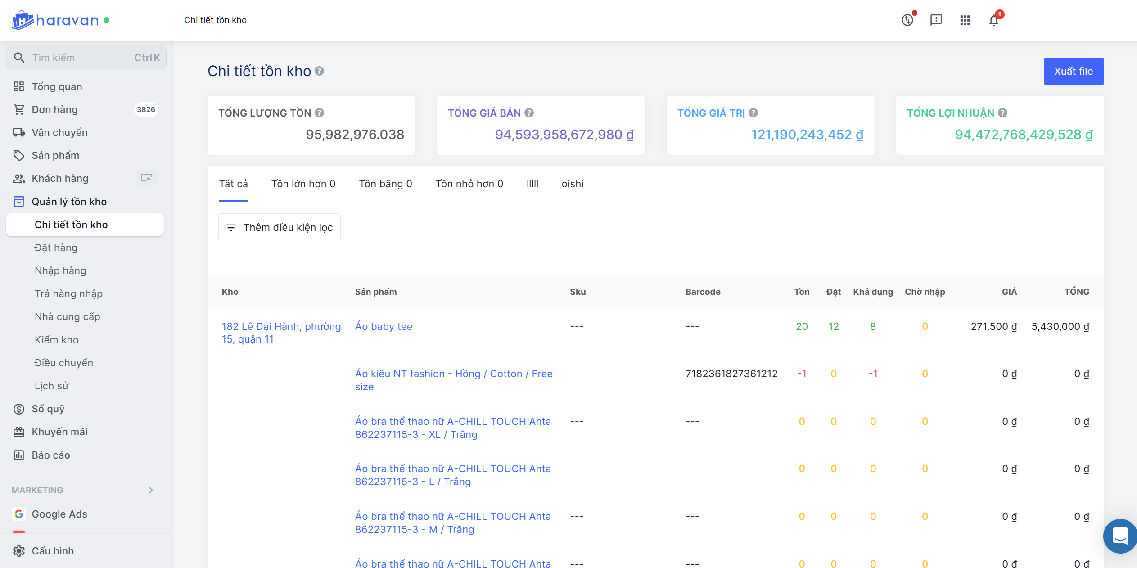The width and height of the screenshot is (1137, 568).
Task: Click help icon next to Tổng lượng tồn
Action: click(319, 113)
